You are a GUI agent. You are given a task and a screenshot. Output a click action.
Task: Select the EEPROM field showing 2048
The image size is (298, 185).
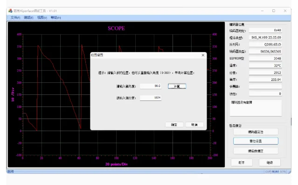tap(265, 59)
